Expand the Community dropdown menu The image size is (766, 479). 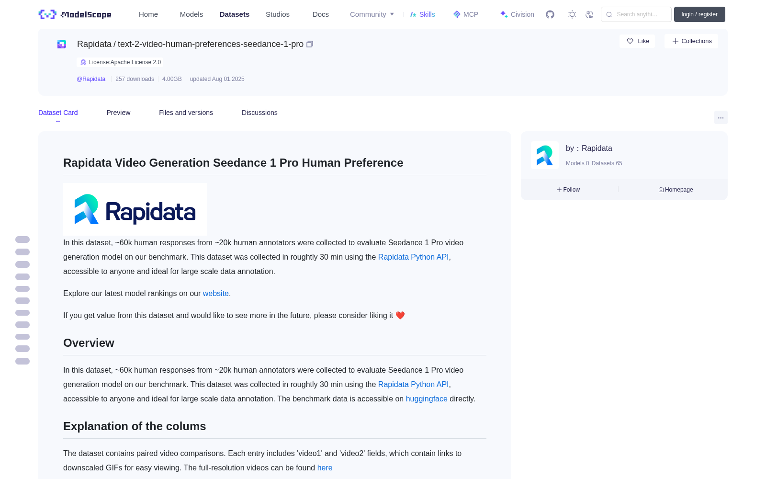pos(372,14)
